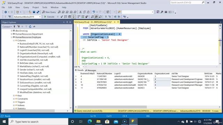The image size is (223, 125).
Task: Click the Open File folder icon
Action: click(x=30, y=12)
